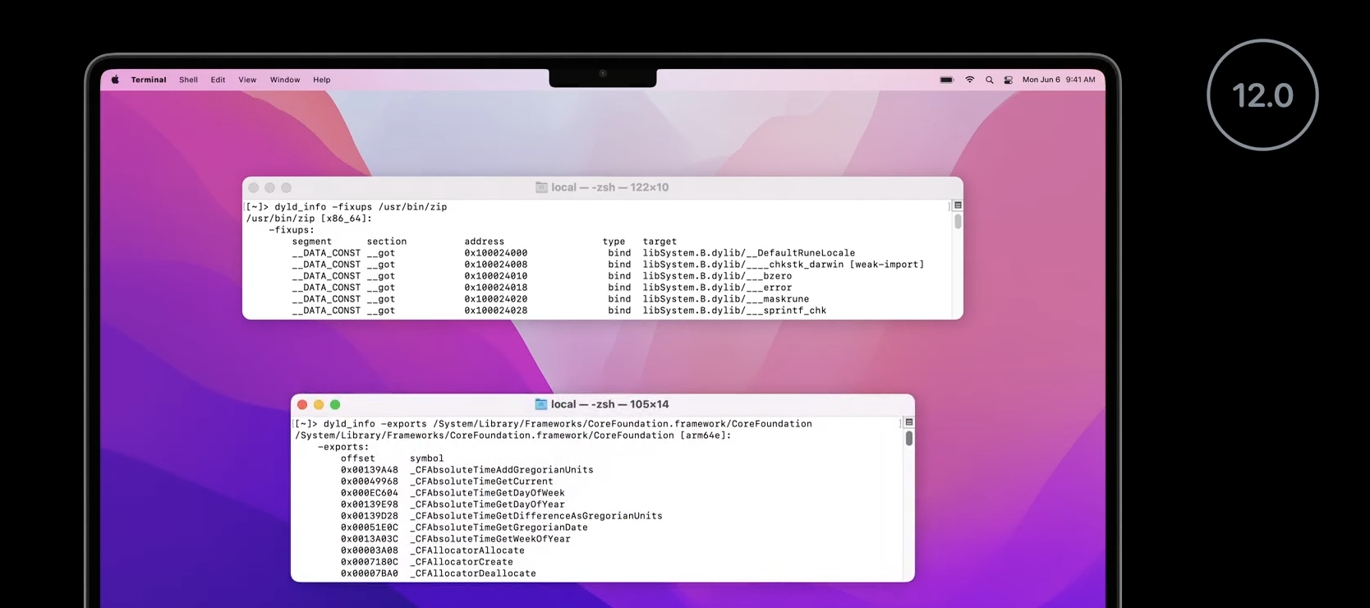Click offset 0x00139A48

(x=370, y=470)
